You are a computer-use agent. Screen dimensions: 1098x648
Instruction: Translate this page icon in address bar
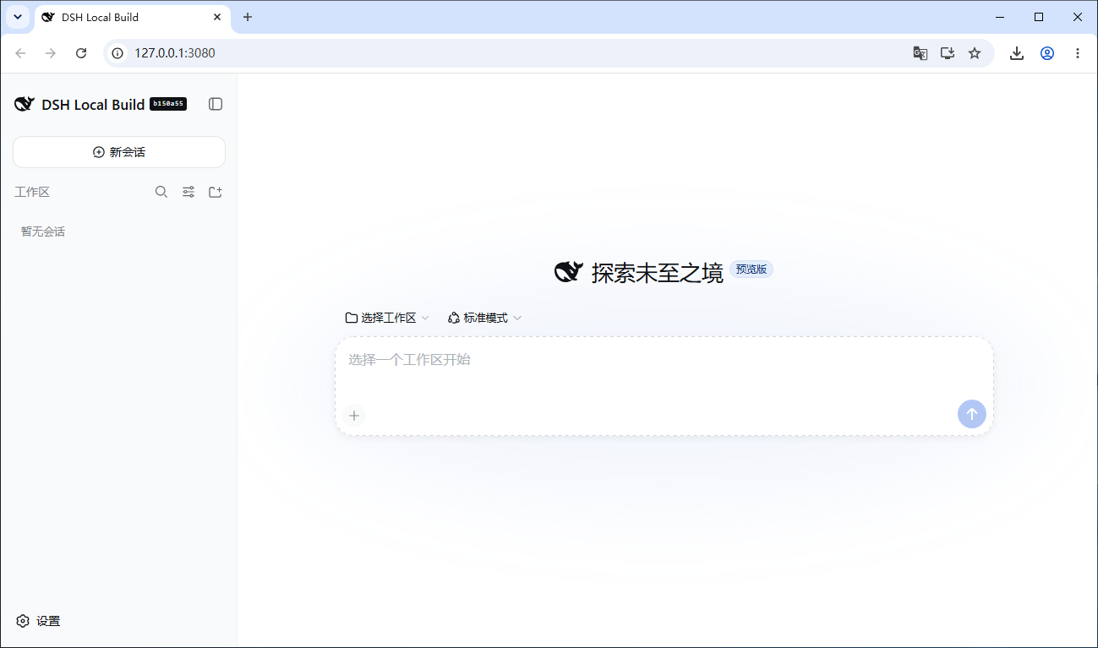tap(920, 53)
